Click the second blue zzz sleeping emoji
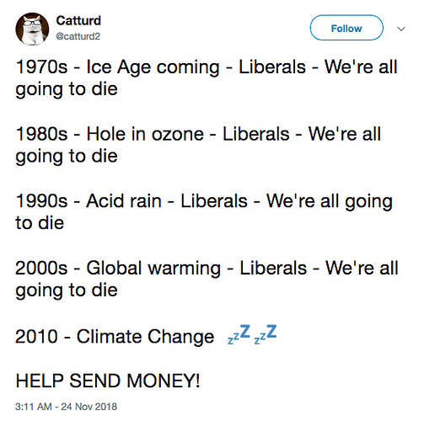This screenshot has width=424, height=421. tap(266, 333)
